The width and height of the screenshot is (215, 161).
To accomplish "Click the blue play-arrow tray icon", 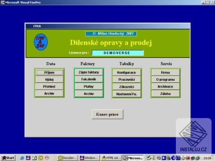I will coord(164,158).
